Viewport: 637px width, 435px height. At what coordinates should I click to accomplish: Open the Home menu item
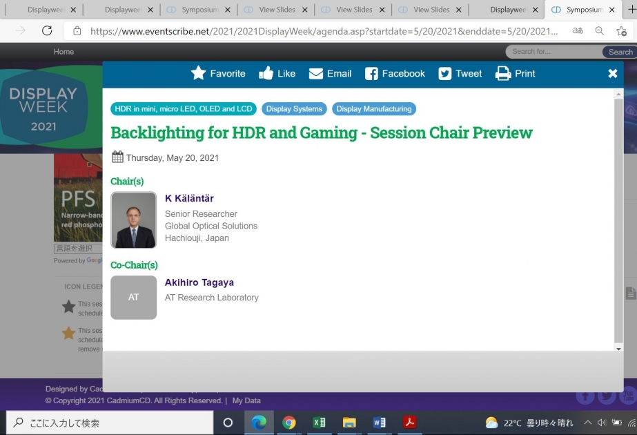click(x=63, y=52)
